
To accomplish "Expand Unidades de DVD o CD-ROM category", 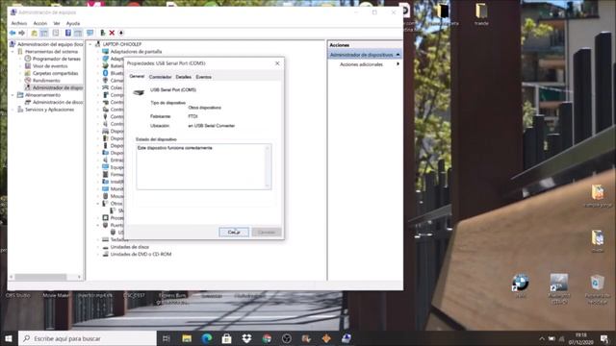I will (x=98, y=254).
